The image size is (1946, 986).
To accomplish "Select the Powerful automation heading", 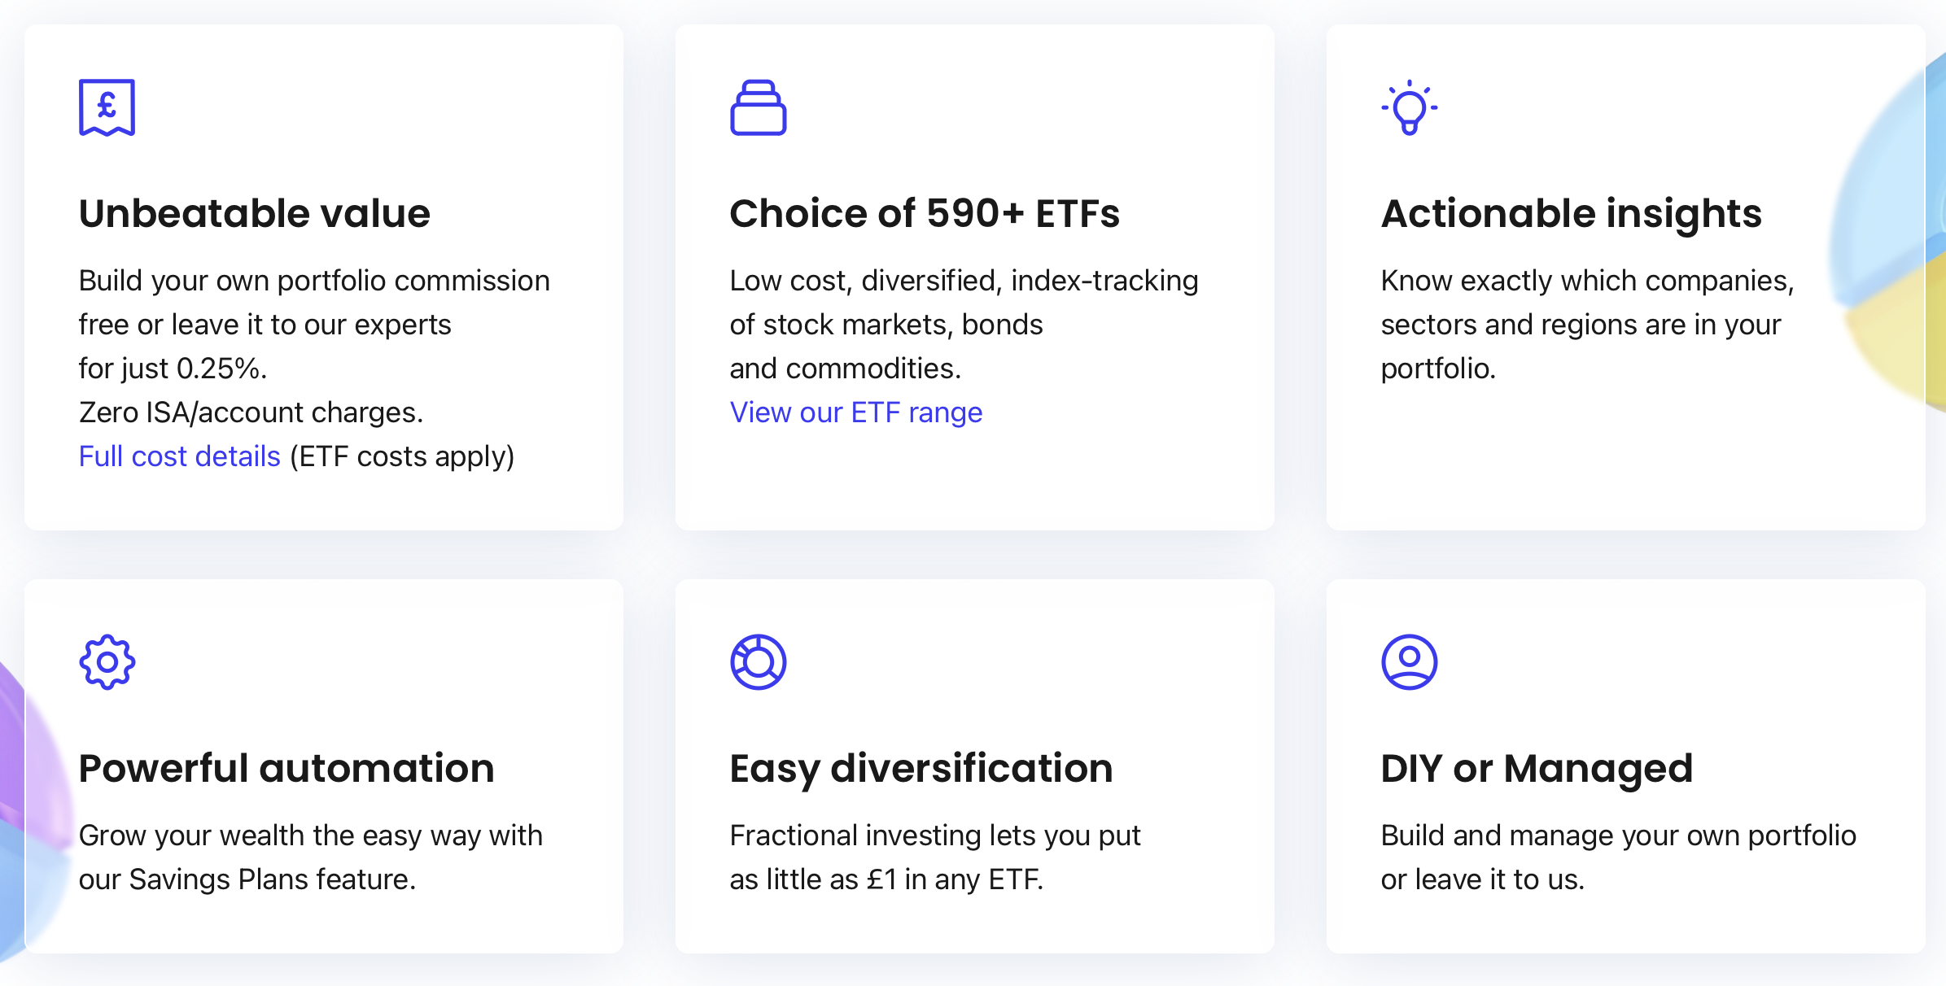I will tap(286, 769).
